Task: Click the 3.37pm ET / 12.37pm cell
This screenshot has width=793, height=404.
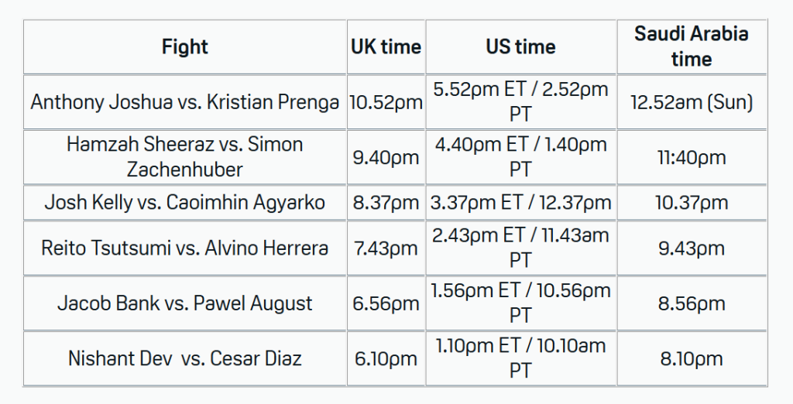Action: click(521, 203)
